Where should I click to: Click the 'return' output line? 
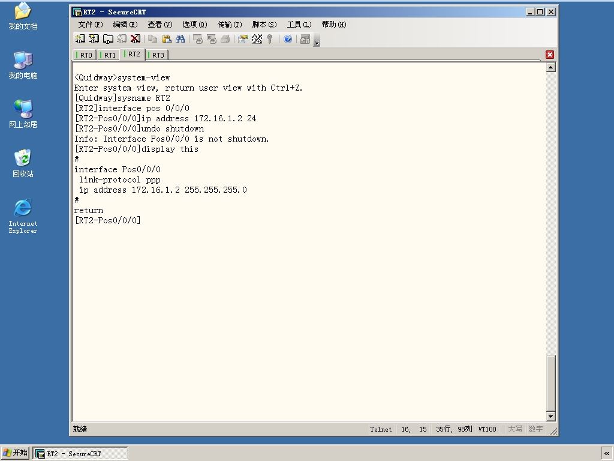click(89, 211)
